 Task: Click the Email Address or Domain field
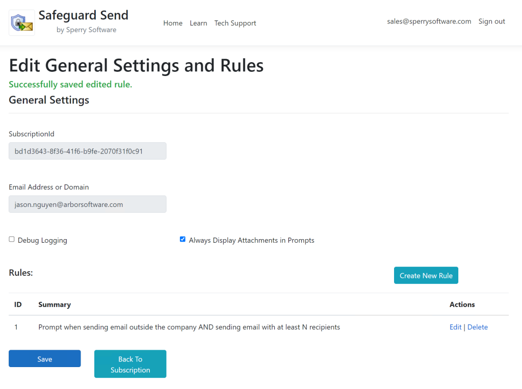pos(87,204)
